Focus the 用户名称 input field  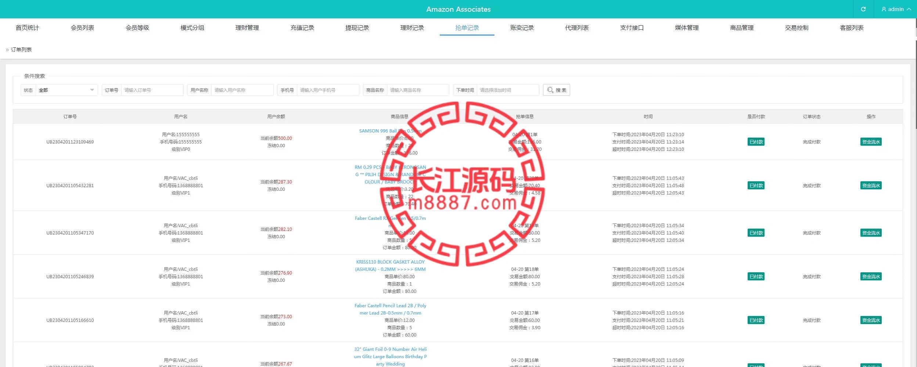coord(242,90)
